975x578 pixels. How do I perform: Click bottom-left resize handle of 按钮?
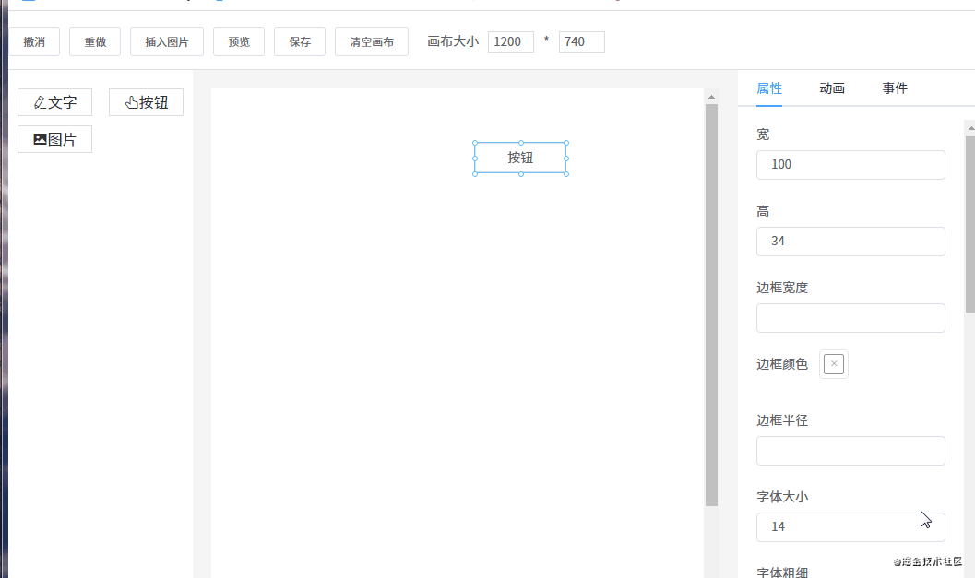pos(475,174)
